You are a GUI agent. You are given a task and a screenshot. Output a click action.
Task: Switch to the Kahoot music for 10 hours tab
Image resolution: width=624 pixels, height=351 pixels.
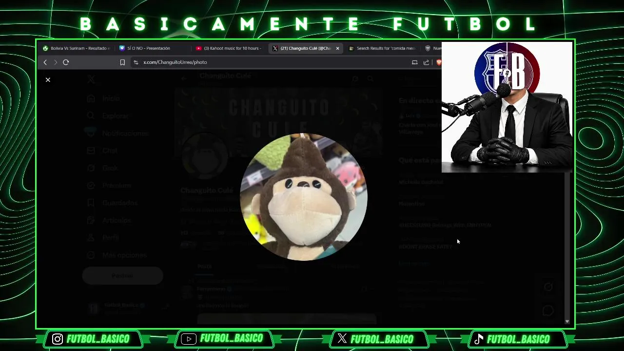(229, 48)
